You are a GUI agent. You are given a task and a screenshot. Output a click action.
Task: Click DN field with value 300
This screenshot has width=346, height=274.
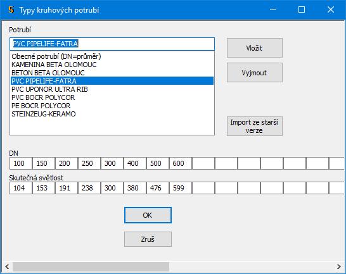[x=112, y=163]
